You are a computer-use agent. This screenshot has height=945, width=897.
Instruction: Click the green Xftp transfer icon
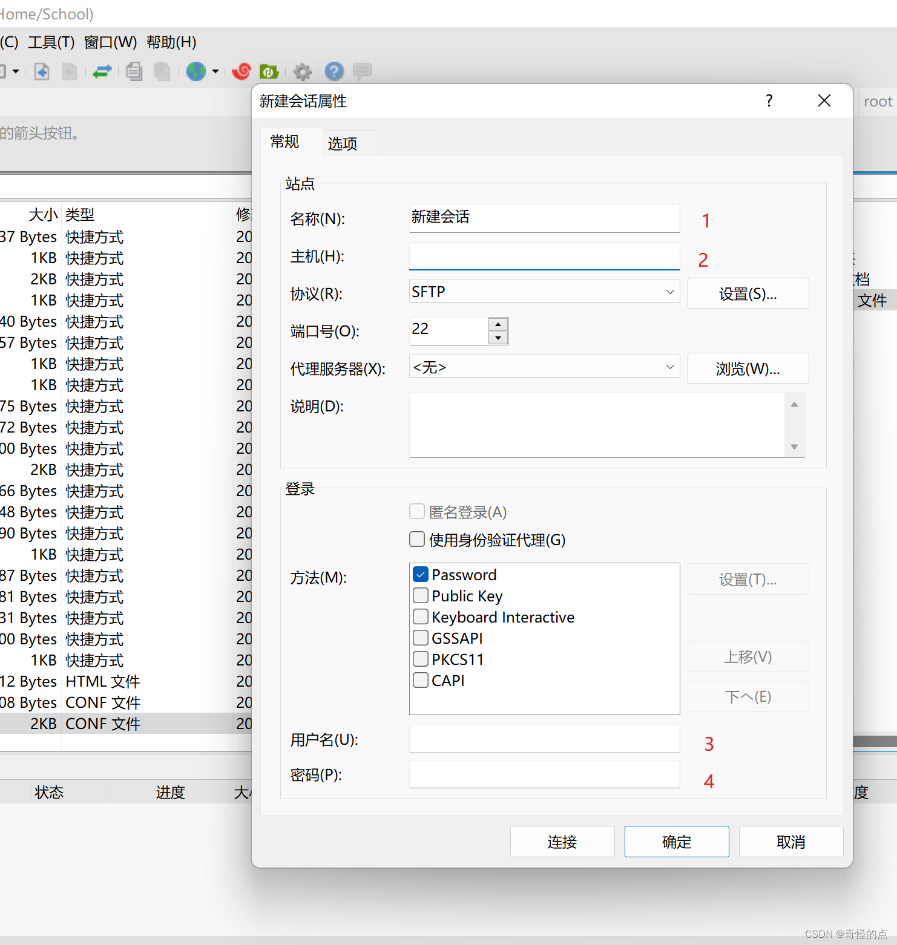pos(269,71)
